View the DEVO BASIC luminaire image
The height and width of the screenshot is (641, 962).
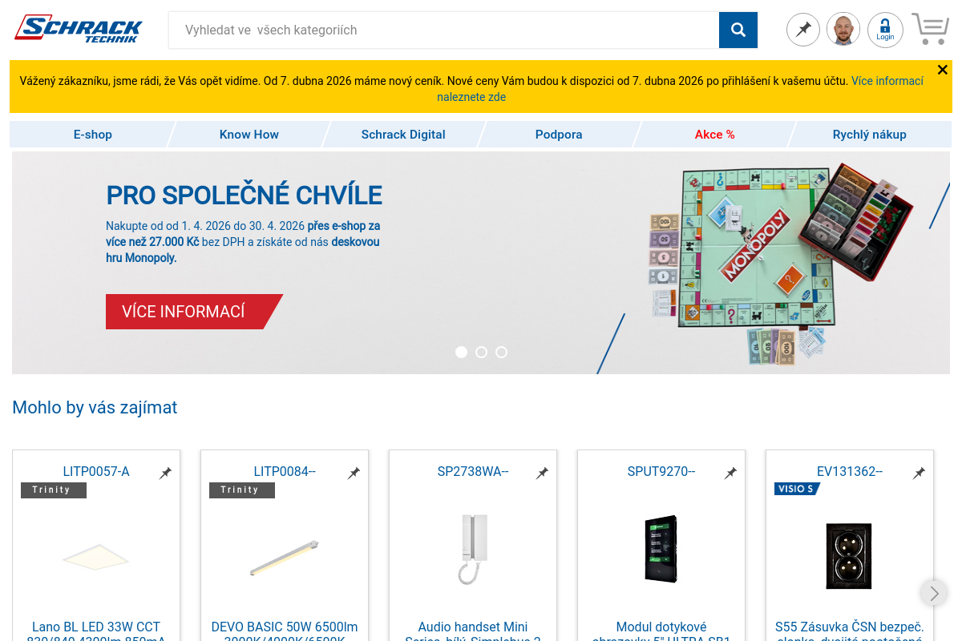285,557
